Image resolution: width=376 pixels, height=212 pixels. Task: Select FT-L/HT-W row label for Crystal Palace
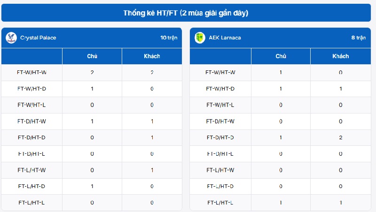[31, 170]
